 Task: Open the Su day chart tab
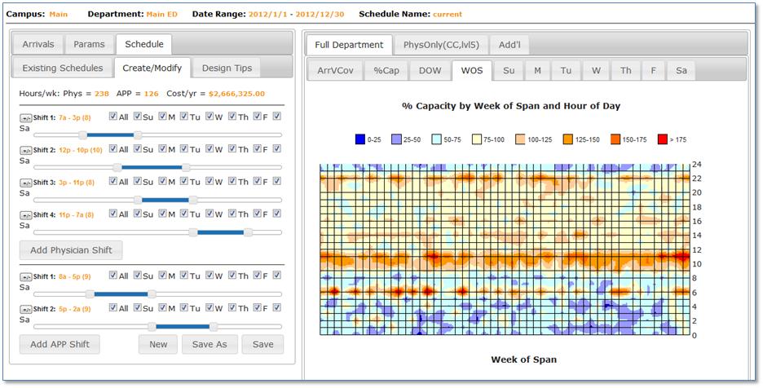(509, 71)
